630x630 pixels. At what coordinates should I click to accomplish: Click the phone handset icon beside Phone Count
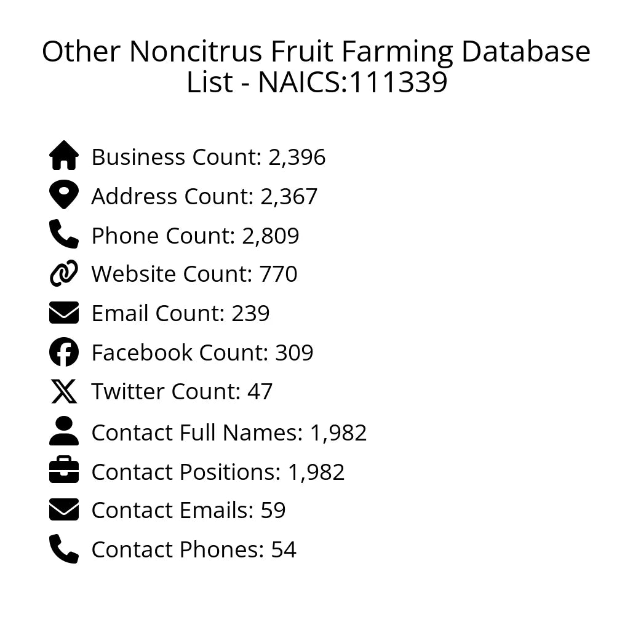click(x=64, y=234)
